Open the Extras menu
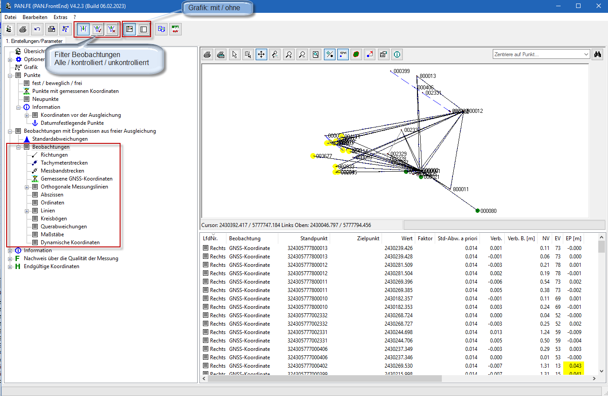Viewport: 608px width, 396px height. coord(60,17)
